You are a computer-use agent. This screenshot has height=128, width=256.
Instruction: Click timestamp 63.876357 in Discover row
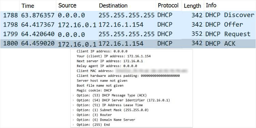tap(38, 15)
